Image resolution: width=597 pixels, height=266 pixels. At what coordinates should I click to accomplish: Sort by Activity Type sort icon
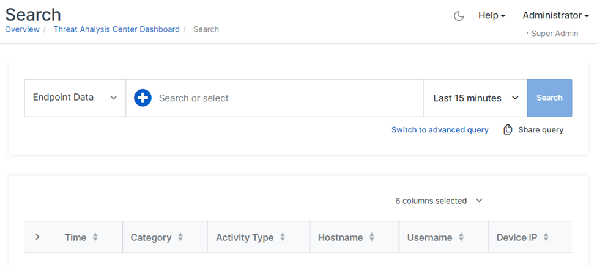(283, 237)
